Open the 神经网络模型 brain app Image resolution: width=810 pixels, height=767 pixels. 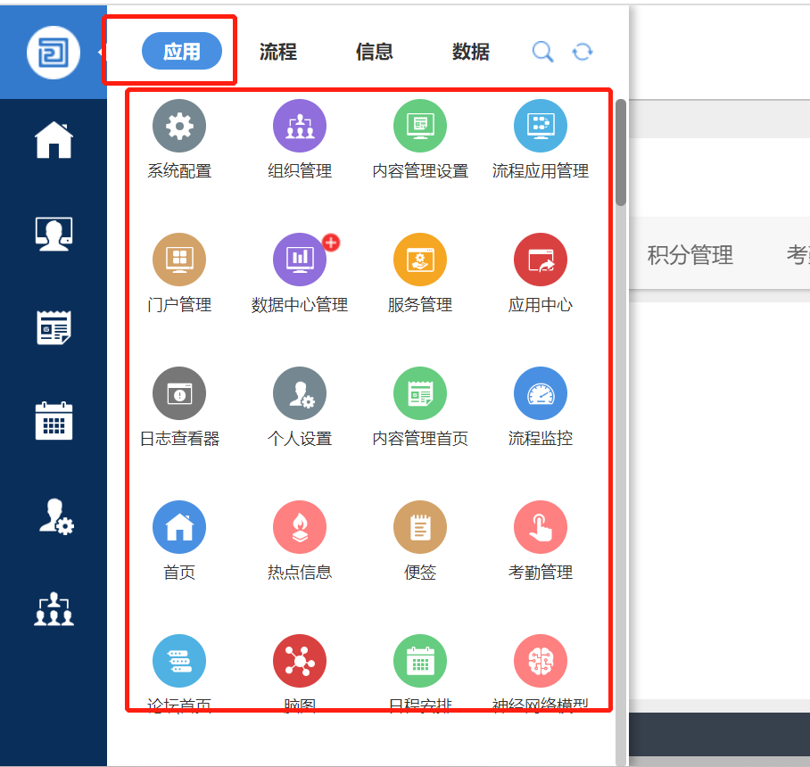tap(541, 661)
